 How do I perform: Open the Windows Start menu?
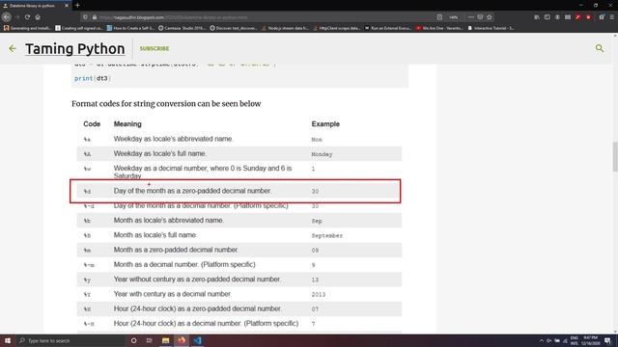pyautogui.click(x=8, y=340)
